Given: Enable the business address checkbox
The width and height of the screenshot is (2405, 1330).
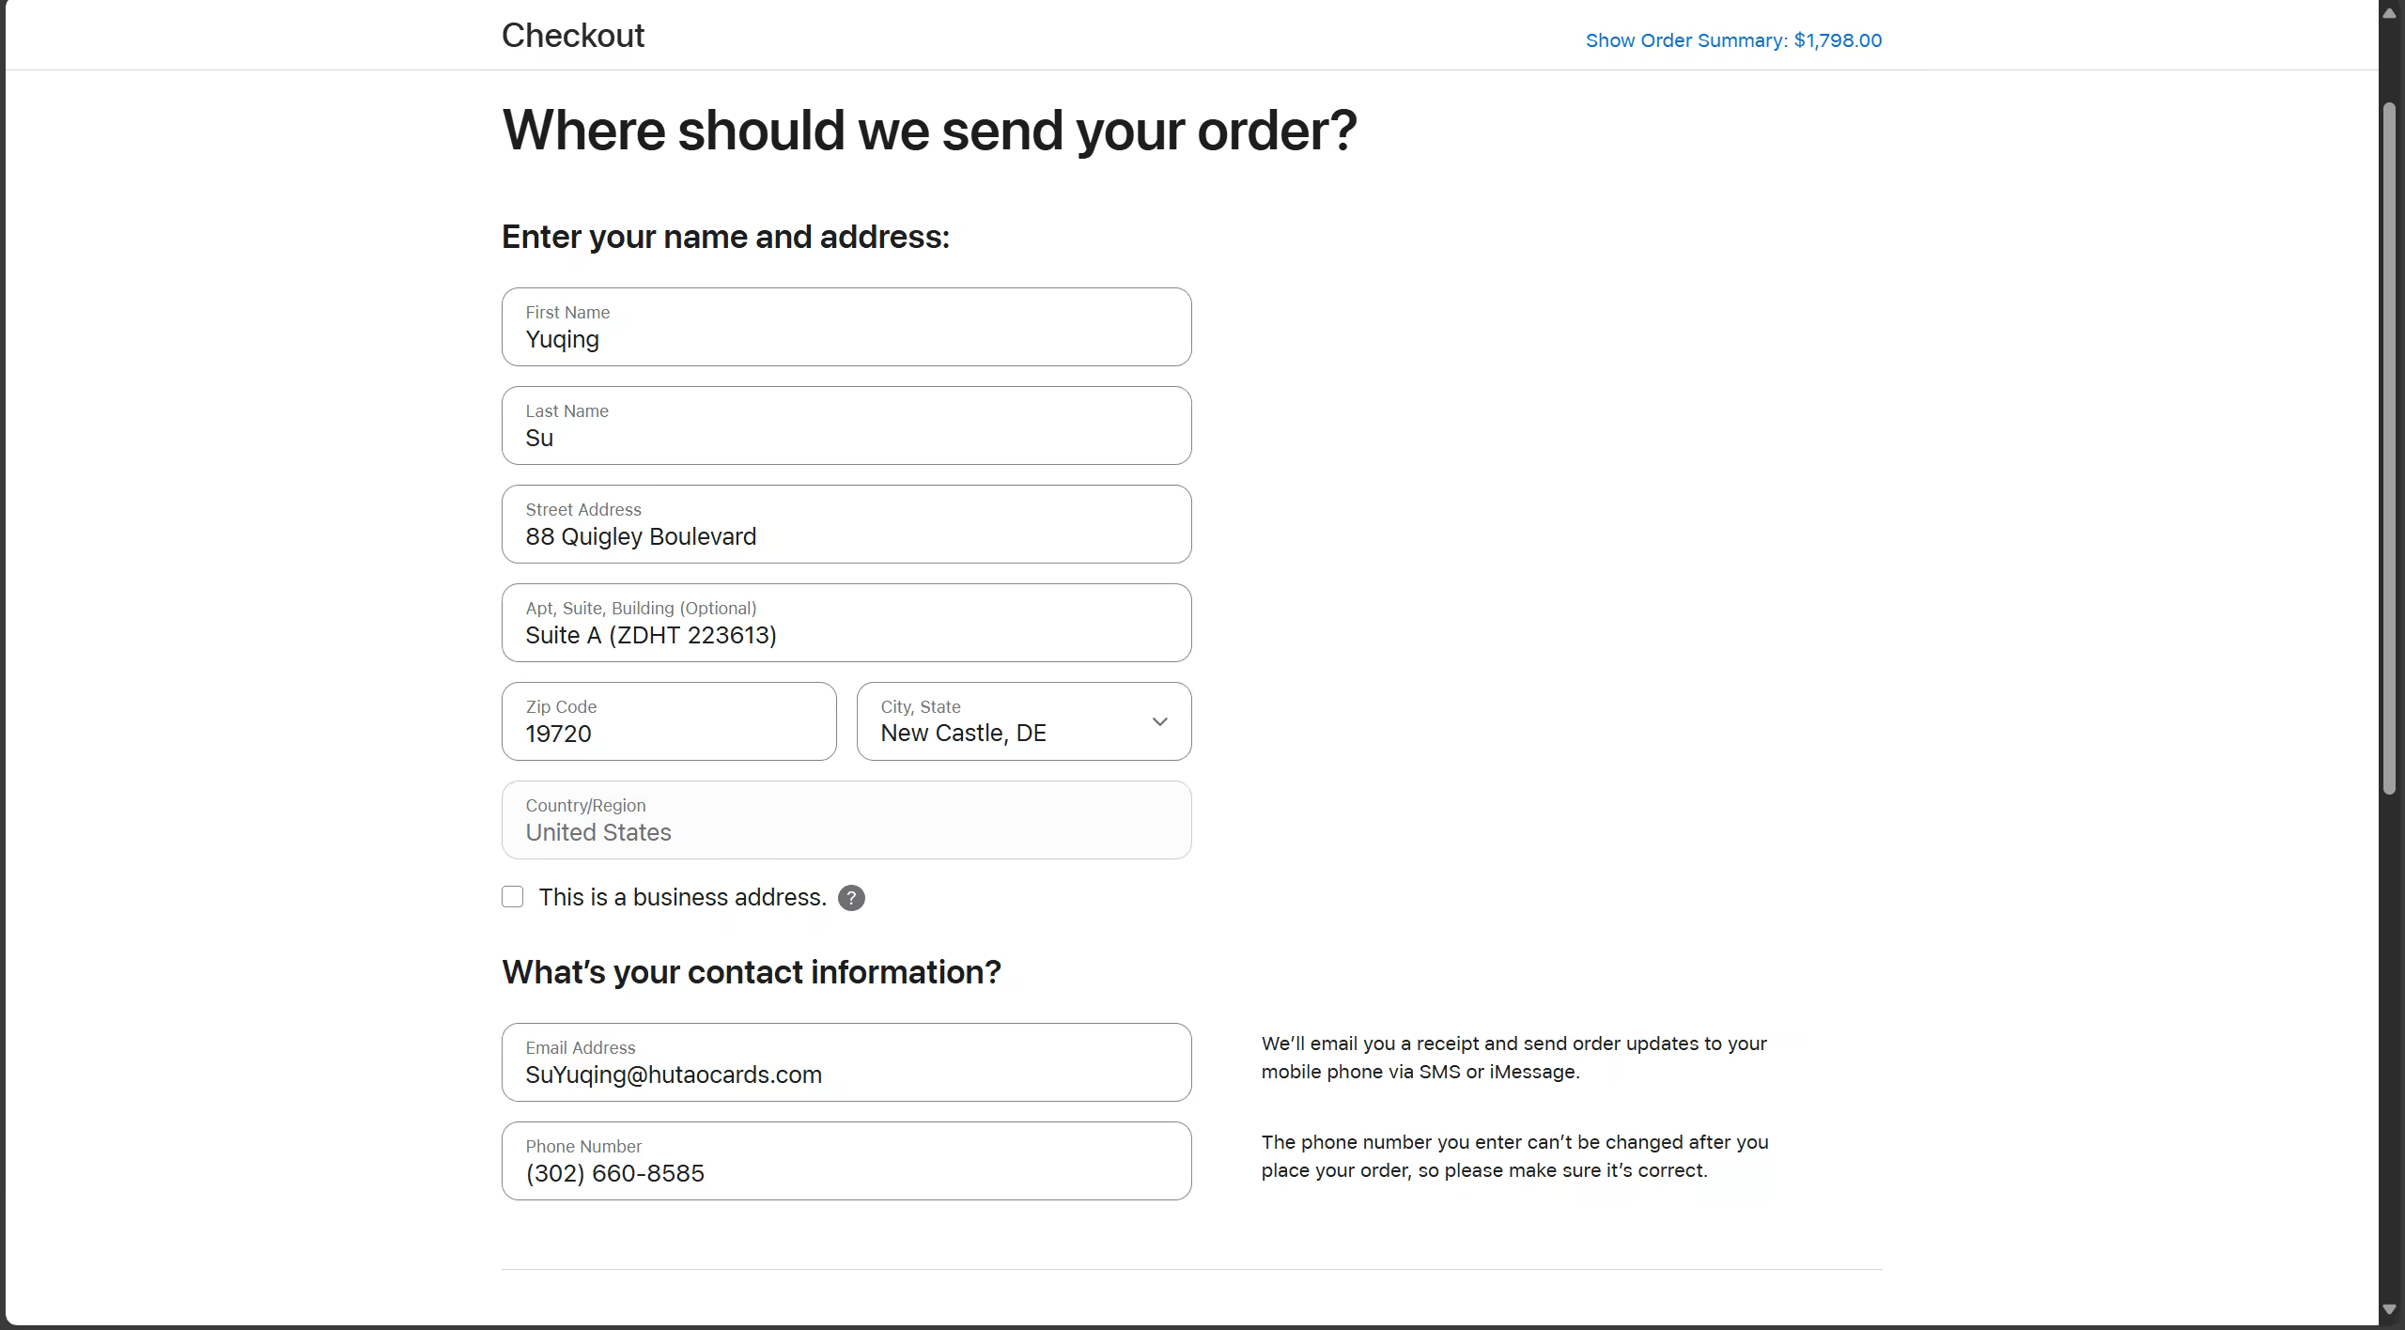Looking at the screenshot, I should tap(513, 897).
